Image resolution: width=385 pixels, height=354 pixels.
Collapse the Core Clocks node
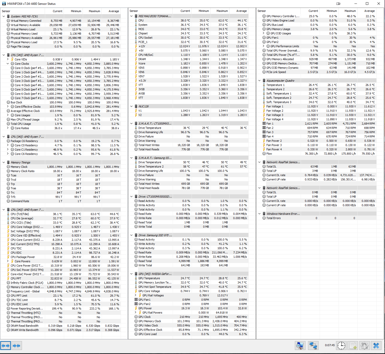pos(8,64)
